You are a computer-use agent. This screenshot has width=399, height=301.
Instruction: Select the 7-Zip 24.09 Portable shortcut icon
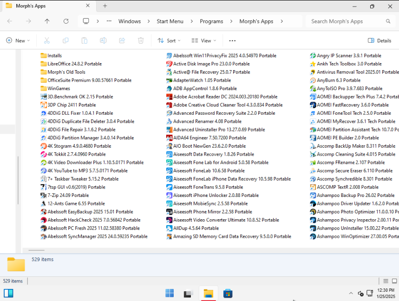(x=44, y=196)
